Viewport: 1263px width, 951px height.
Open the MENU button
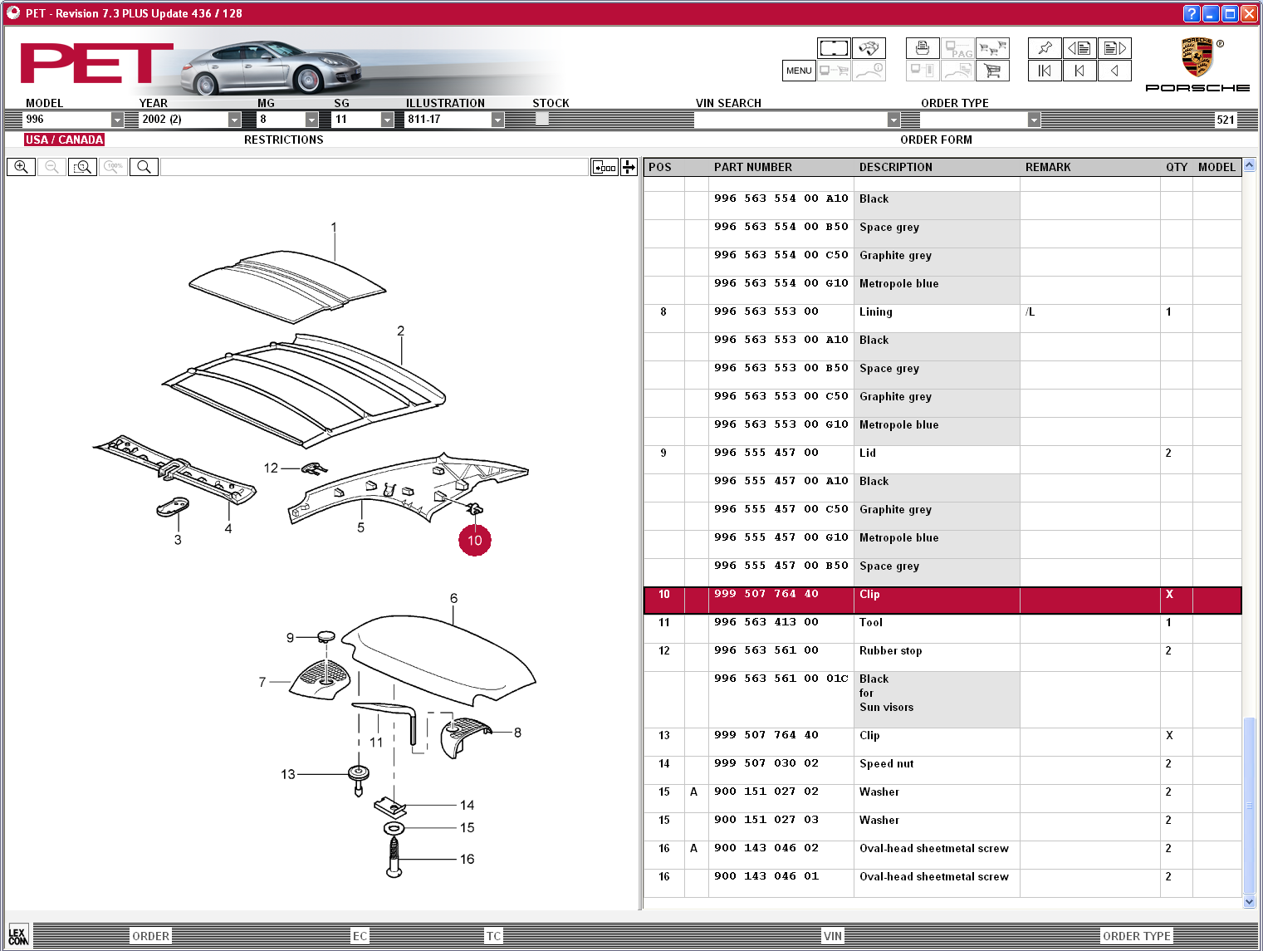tap(799, 71)
